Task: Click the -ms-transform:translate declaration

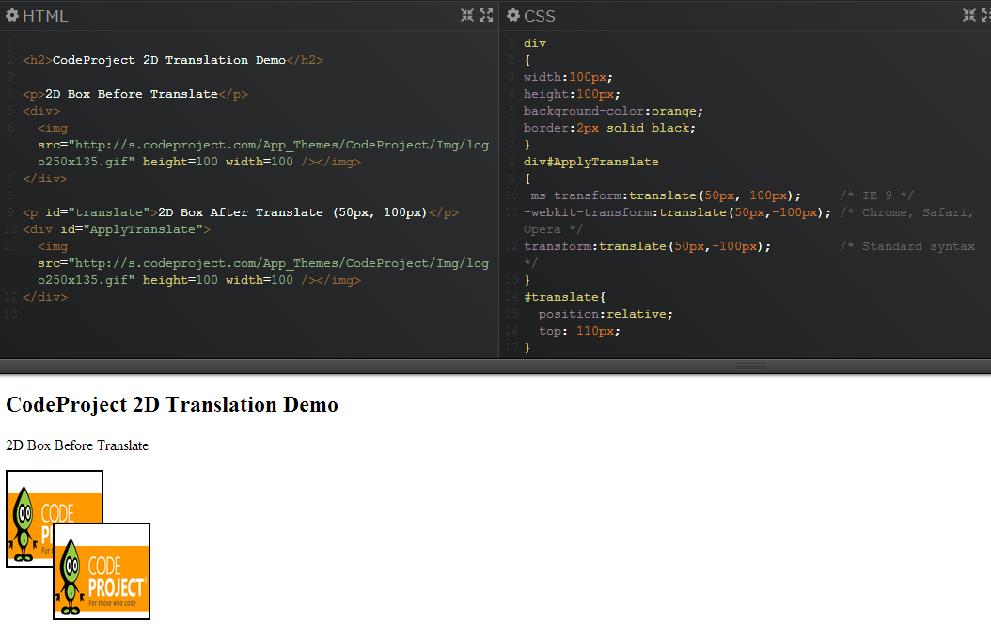Action: pyautogui.click(x=662, y=195)
